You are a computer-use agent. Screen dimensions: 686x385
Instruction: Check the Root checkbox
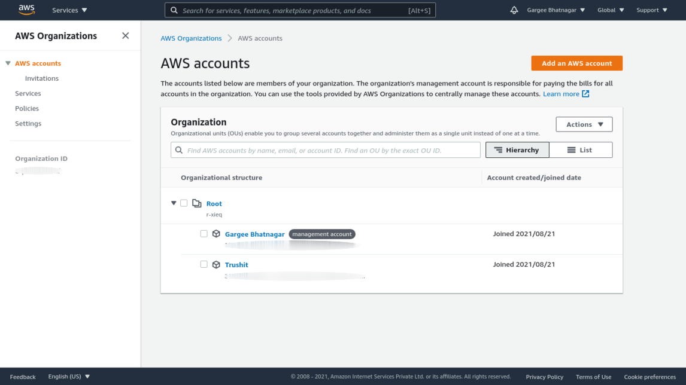point(184,203)
